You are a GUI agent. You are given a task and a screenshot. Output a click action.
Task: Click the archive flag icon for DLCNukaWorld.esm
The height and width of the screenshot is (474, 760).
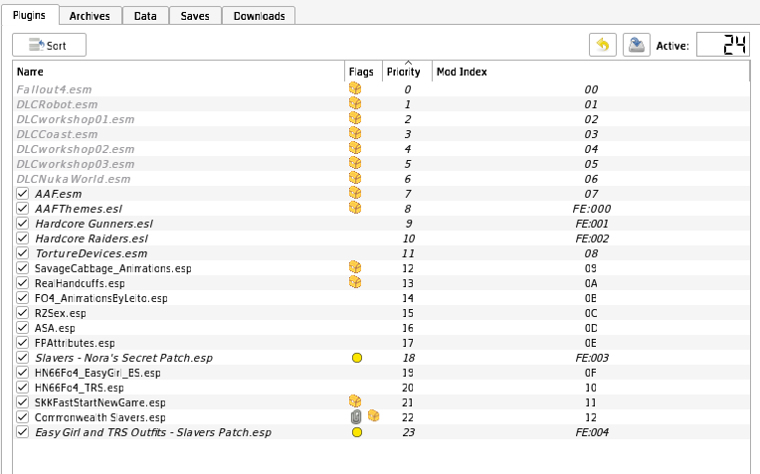click(355, 178)
